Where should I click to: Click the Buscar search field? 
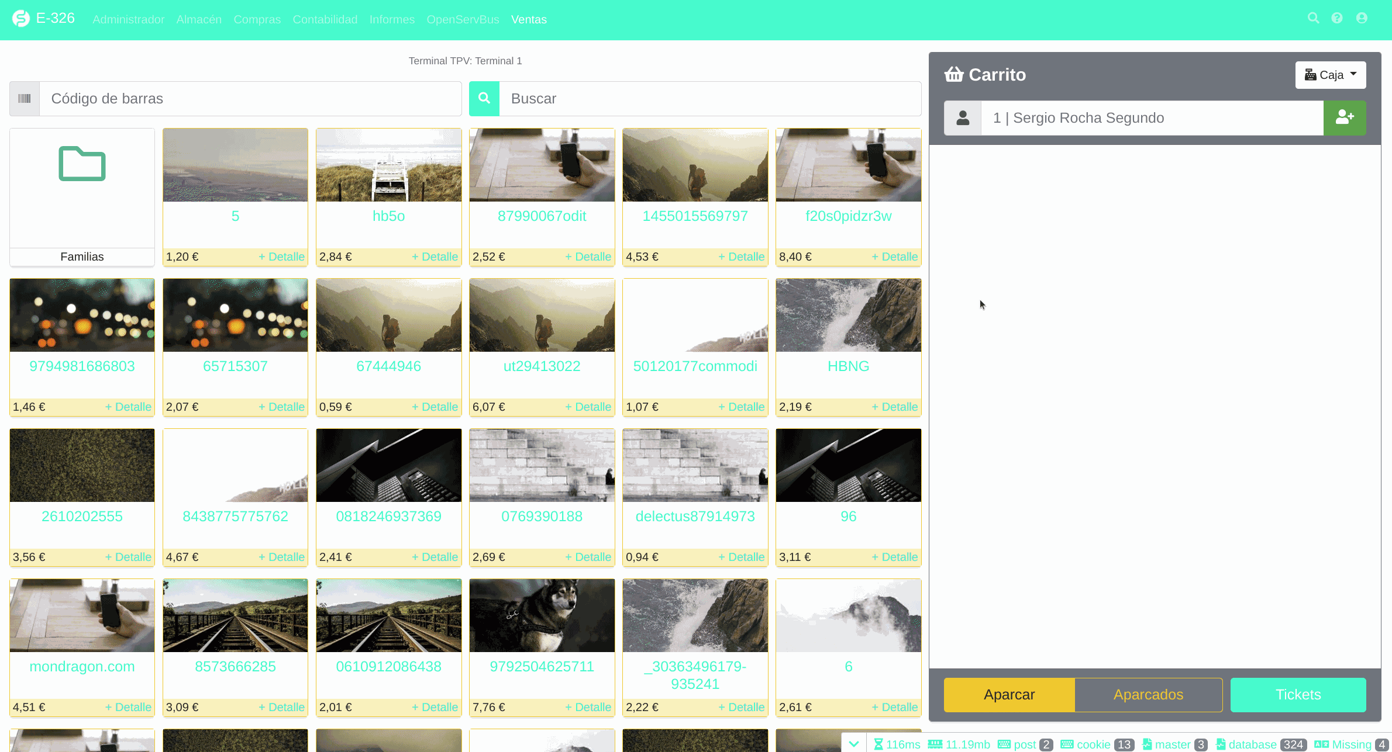[710, 99]
